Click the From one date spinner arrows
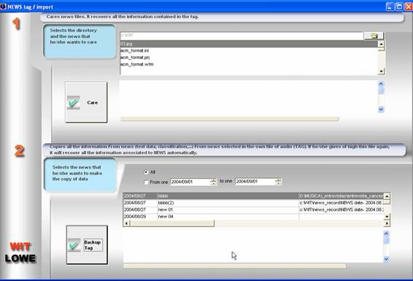413x281 pixels. click(213, 182)
